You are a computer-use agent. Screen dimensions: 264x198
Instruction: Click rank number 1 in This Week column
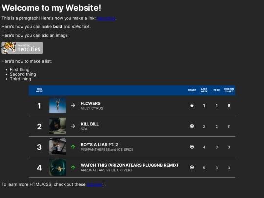pos(39,106)
